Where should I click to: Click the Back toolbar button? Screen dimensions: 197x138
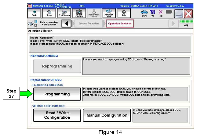pyautogui.click(x=34, y=13)
